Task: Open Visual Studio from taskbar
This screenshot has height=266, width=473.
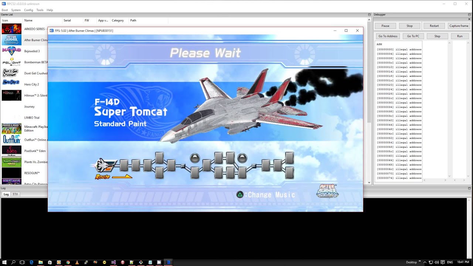Action: click(113, 262)
